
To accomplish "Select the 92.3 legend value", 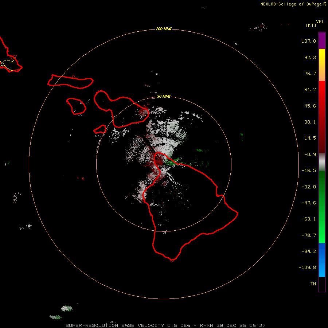I will (x=310, y=57).
